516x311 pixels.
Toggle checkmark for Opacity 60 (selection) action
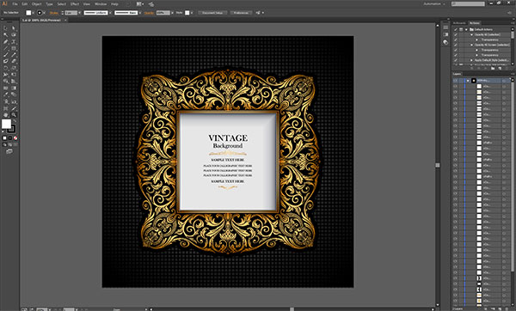pos(456,34)
